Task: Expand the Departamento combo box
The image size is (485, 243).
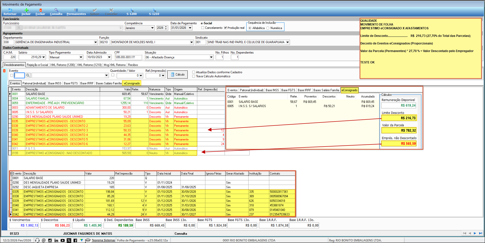Action: 95,42
